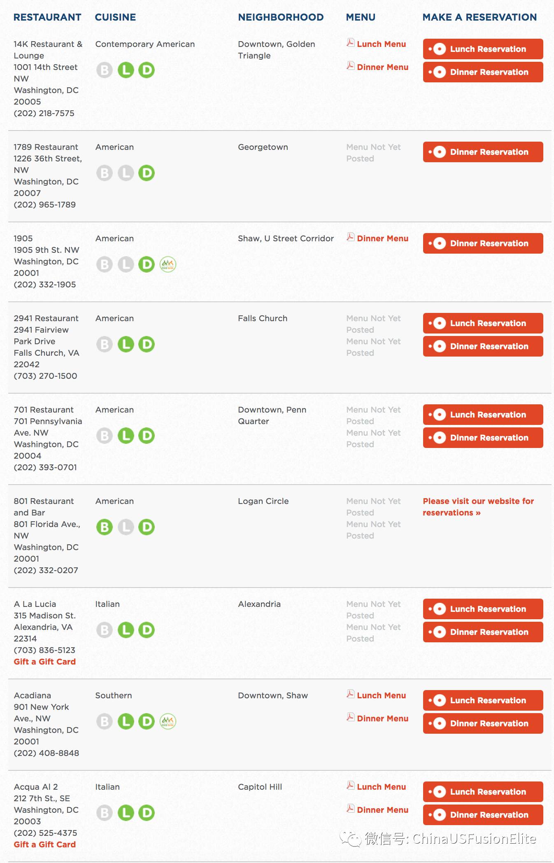Viewport: 554px width, 863px height.
Task: Open the Lunch Menu for Acqua Al 2
Action: (x=382, y=787)
